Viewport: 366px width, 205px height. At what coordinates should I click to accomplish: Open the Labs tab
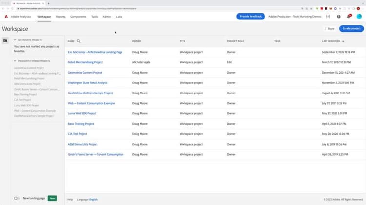coord(119,17)
